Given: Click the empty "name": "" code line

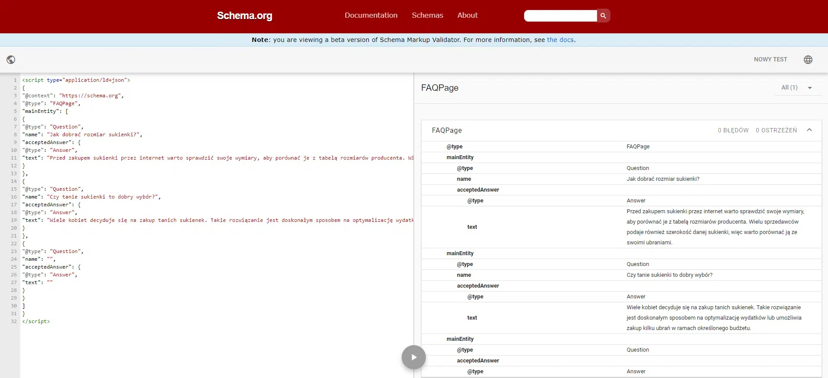Looking at the screenshot, I should pyautogui.click(x=39, y=259).
